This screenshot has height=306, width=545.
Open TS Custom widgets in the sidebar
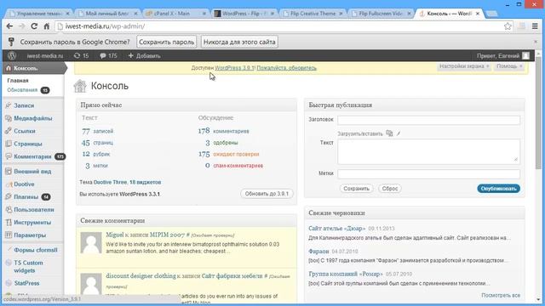pyautogui.click(x=28, y=266)
